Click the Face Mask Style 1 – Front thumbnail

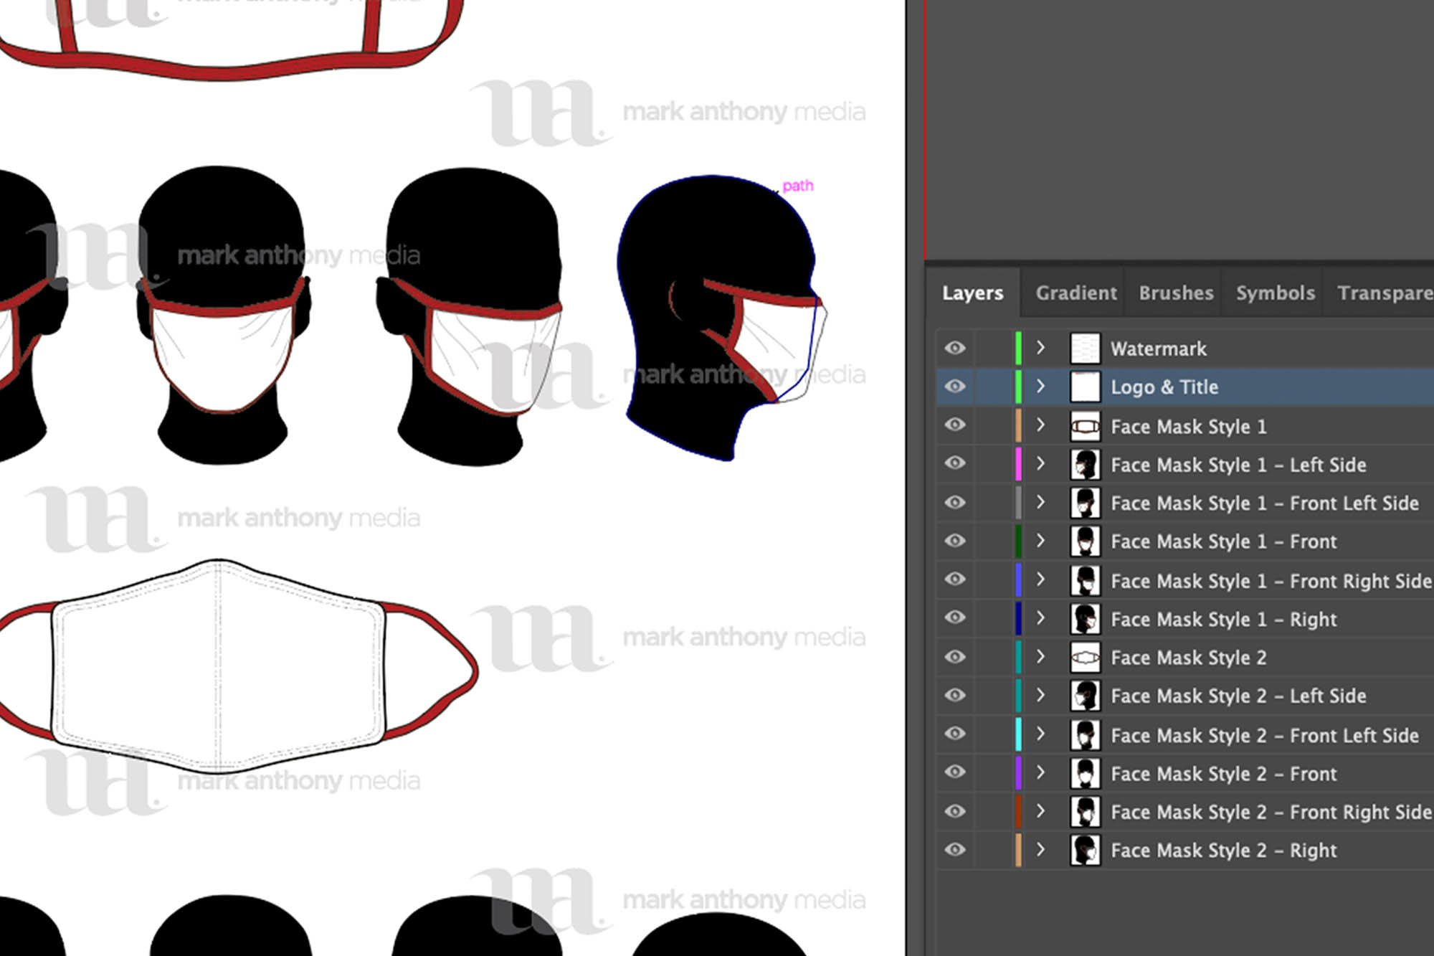pos(1085,541)
